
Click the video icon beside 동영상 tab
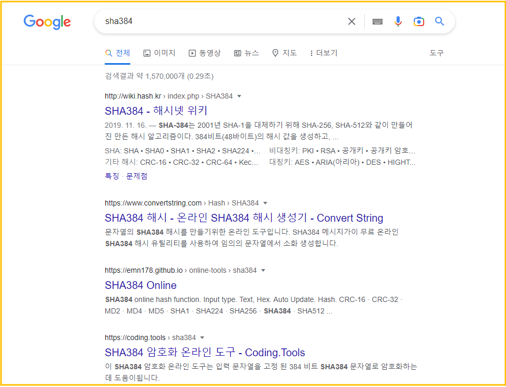coord(192,53)
